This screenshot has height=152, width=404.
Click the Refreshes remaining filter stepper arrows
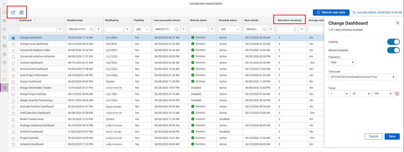click(295, 29)
